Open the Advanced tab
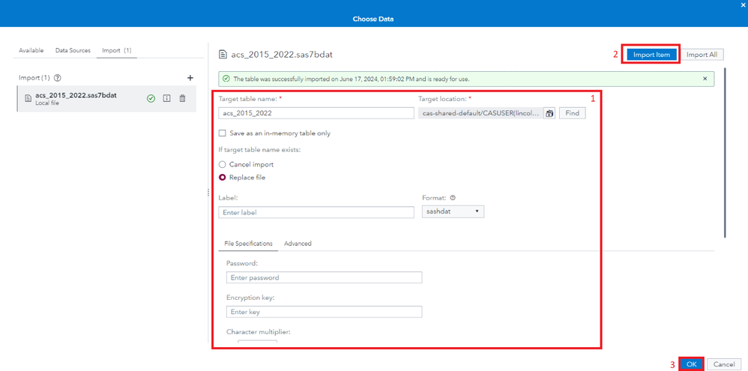 pyautogui.click(x=298, y=244)
